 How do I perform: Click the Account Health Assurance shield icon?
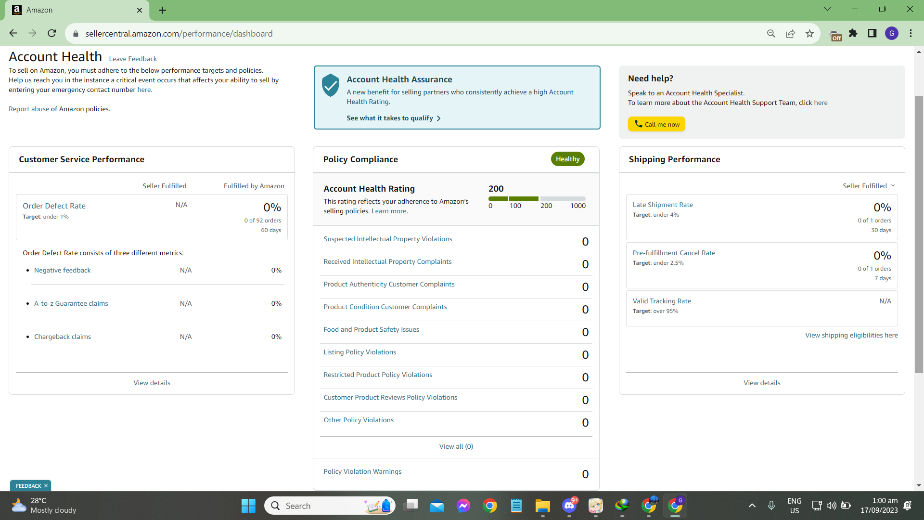pyautogui.click(x=331, y=85)
